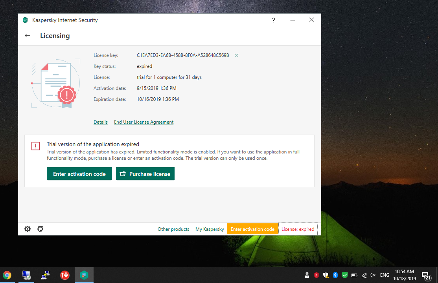This screenshot has height=283, width=438.
Task: Click the red exclamation warning icon in notice
Action: (36, 146)
